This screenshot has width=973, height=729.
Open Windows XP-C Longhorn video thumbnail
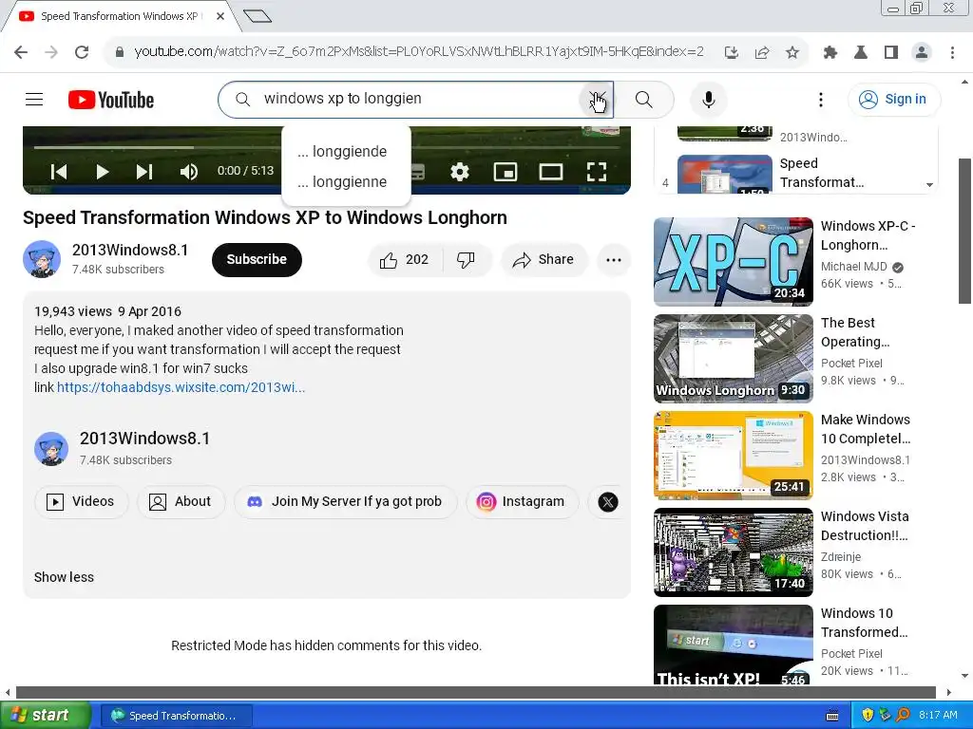[733, 262]
